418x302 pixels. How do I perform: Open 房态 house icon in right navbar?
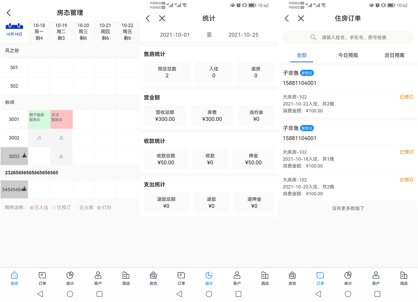point(292,278)
